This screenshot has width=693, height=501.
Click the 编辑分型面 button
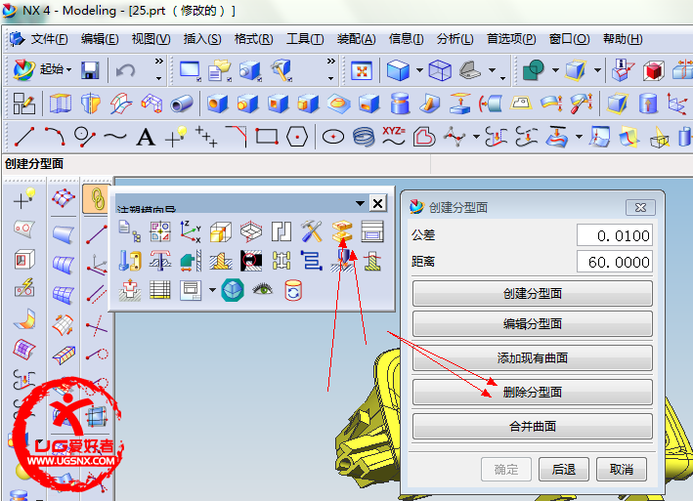click(x=532, y=324)
